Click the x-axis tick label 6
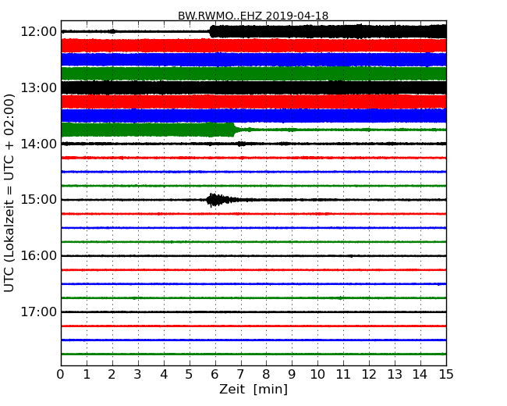Screen dimensions: 507x406 [214, 375]
